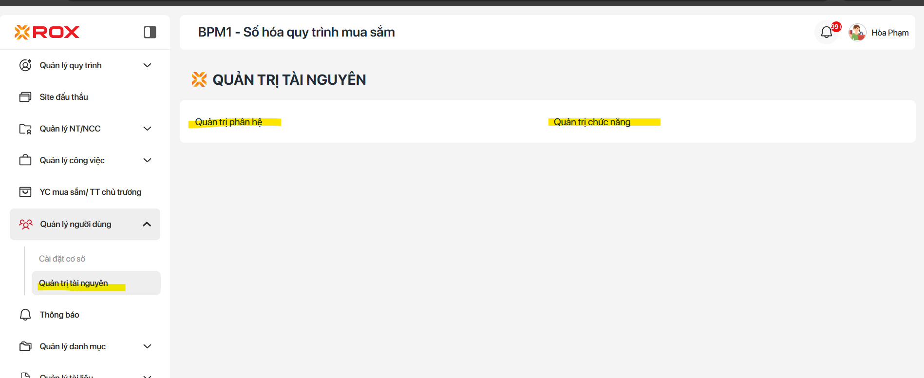Click the Quản lý công việc briefcase icon
The image size is (924, 378).
[25, 160]
